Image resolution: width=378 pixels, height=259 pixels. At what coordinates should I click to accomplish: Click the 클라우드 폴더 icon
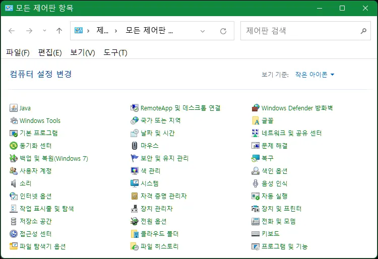click(x=135, y=234)
